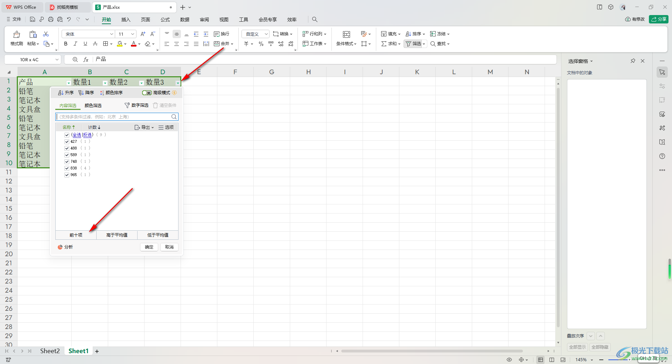
Task: Click the Ascending sort button
Action: pyautogui.click(x=66, y=93)
